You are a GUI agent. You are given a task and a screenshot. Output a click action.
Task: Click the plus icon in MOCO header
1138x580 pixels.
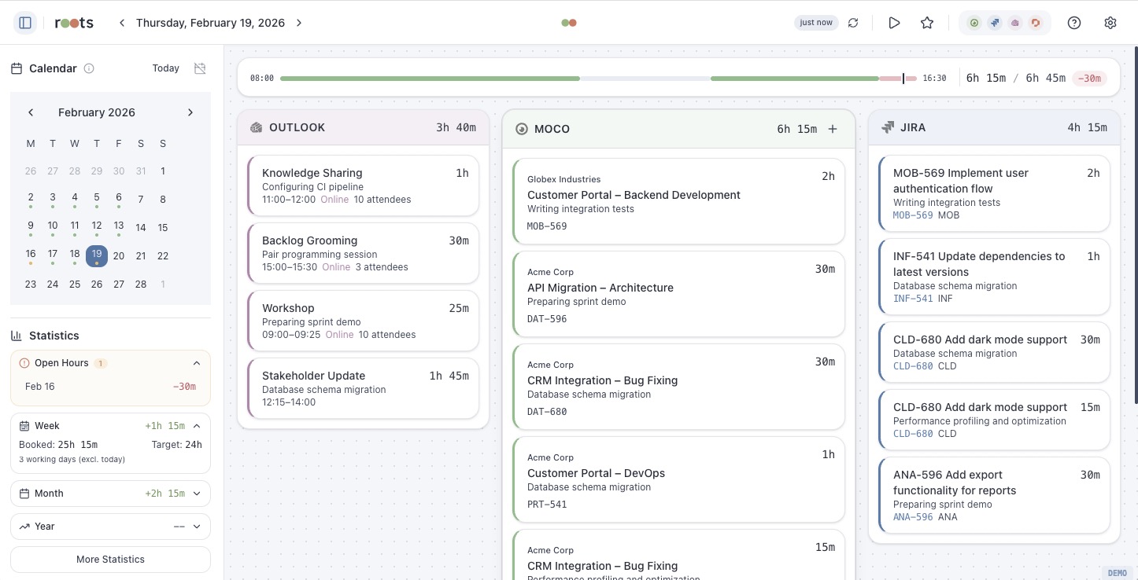833,129
